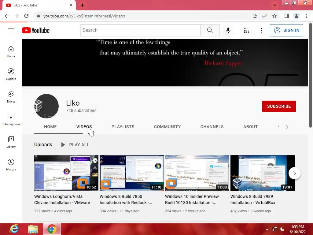The height and width of the screenshot is (235, 313).
Task: Click the SIGN IN button
Action: coord(286,30)
